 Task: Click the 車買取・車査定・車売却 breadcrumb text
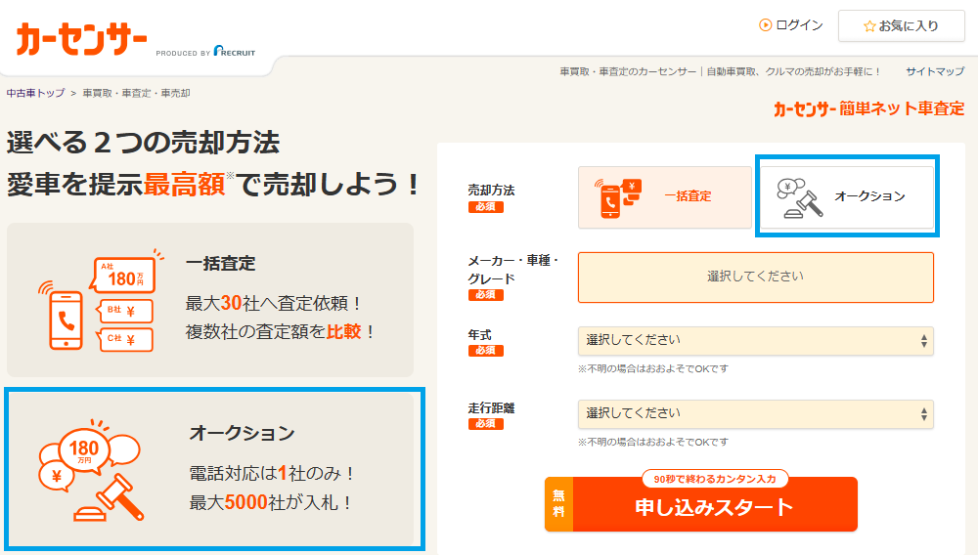[136, 93]
